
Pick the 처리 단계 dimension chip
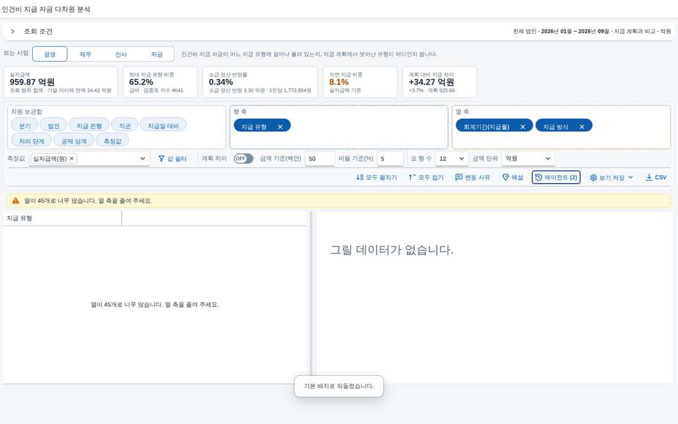[31, 141]
